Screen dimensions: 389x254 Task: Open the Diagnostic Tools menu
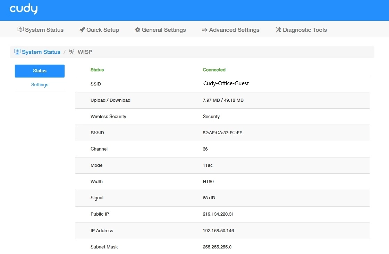click(301, 30)
